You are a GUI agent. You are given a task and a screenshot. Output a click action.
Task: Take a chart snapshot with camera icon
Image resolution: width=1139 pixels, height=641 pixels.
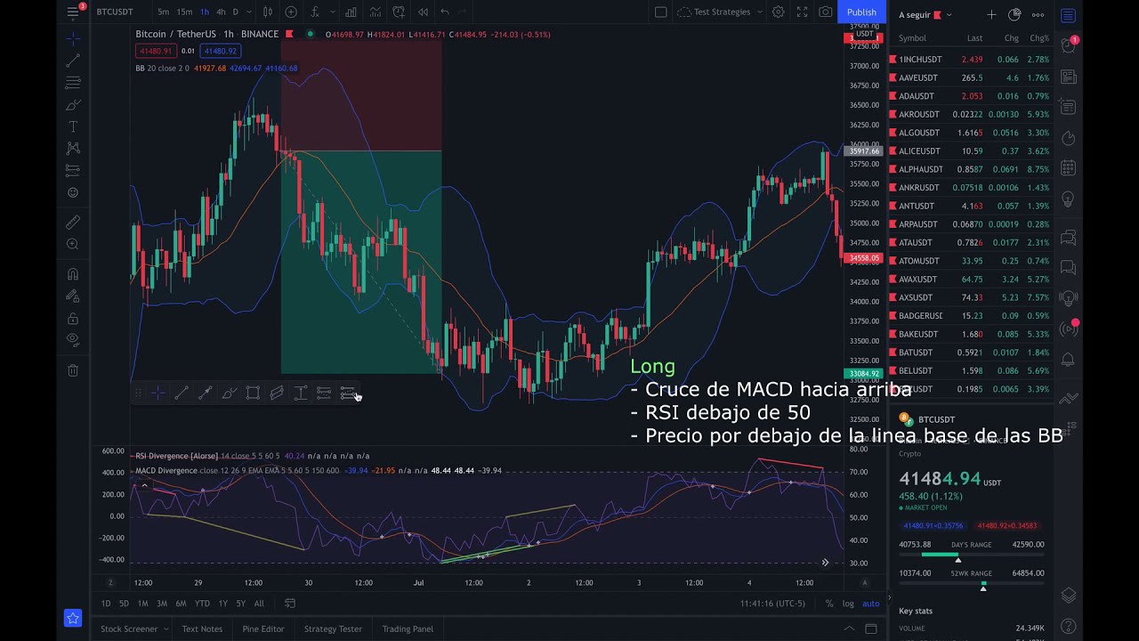point(826,12)
